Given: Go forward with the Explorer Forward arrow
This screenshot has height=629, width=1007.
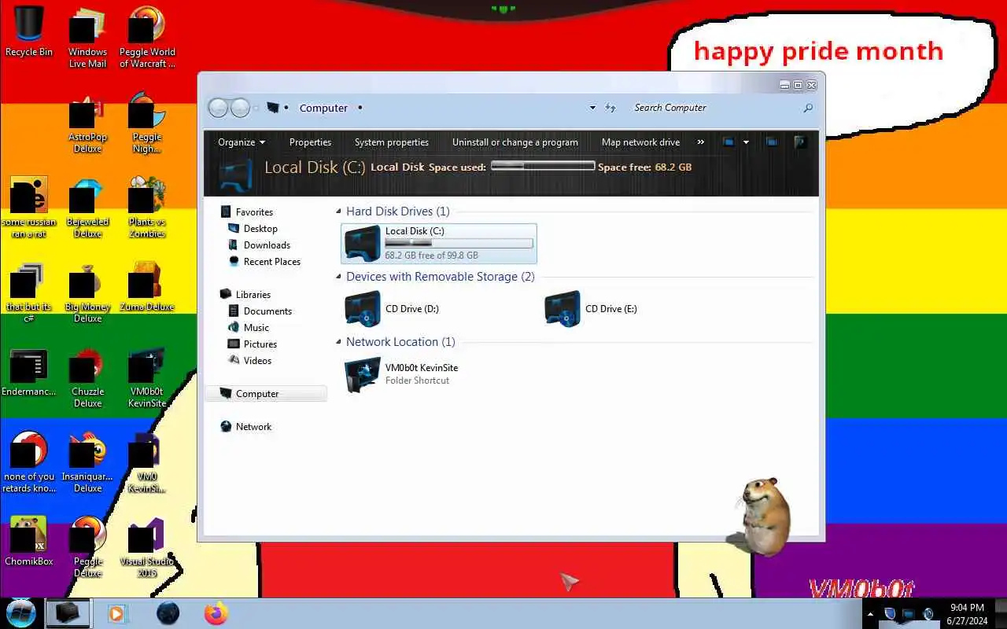Looking at the screenshot, I should pyautogui.click(x=240, y=108).
